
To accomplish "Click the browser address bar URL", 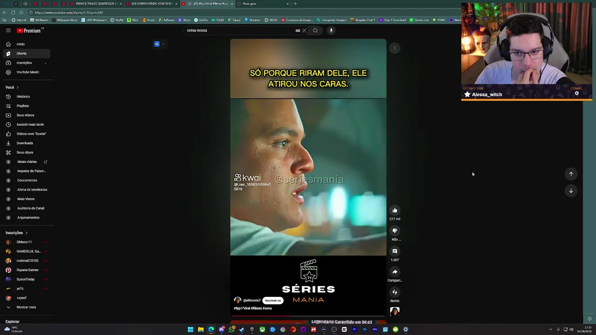I will 69,13.
